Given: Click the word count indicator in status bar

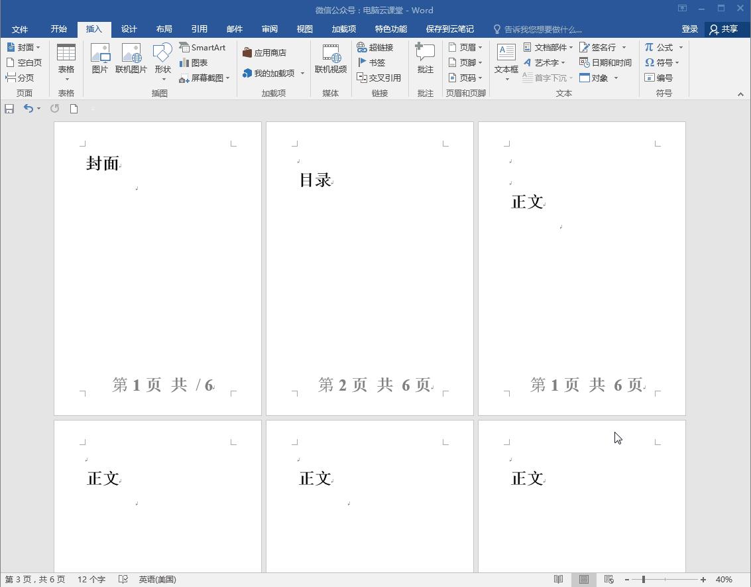Looking at the screenshot, I should tap(91, 579).
